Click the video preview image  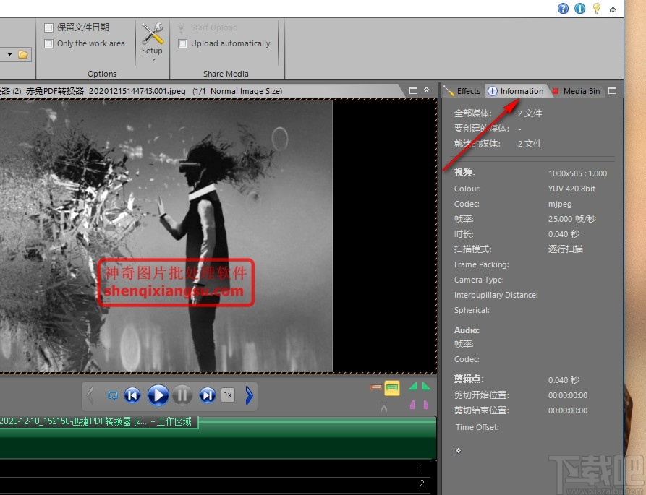coord(166,236)
